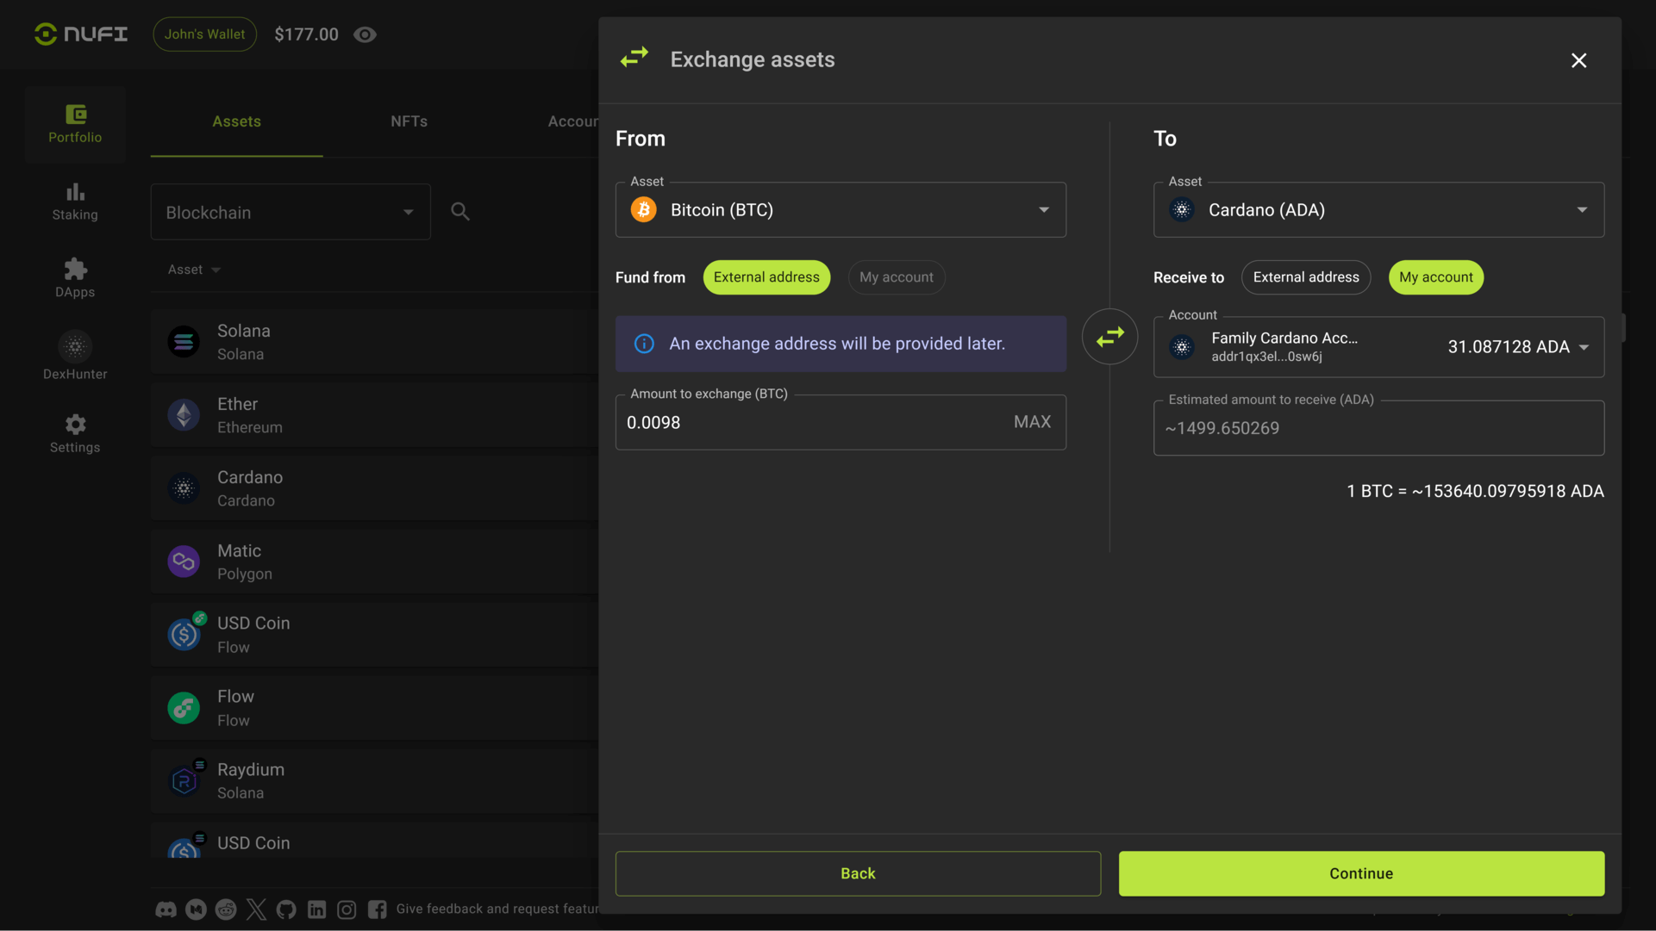Viewport: 1656px width, 931px height.
Task: Open Settings in the sidebar
Action: click(75, 434)
